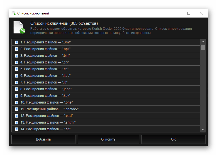This screenshot has height=155, width=217.
Task: Select row "3. Расширения файлов — .bin"
Action: (x=106, y=56)
